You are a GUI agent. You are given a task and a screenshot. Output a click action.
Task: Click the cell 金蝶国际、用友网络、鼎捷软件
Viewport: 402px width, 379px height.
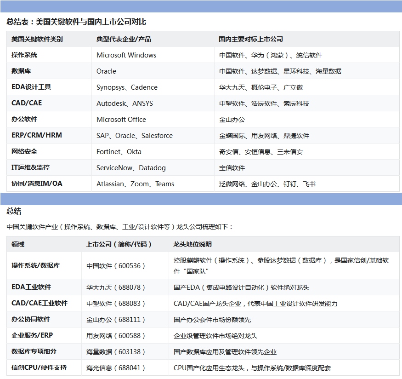(x=264, y=136)
